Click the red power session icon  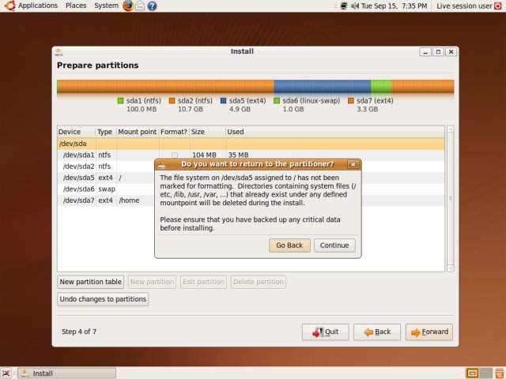click(x=498, y=6)
